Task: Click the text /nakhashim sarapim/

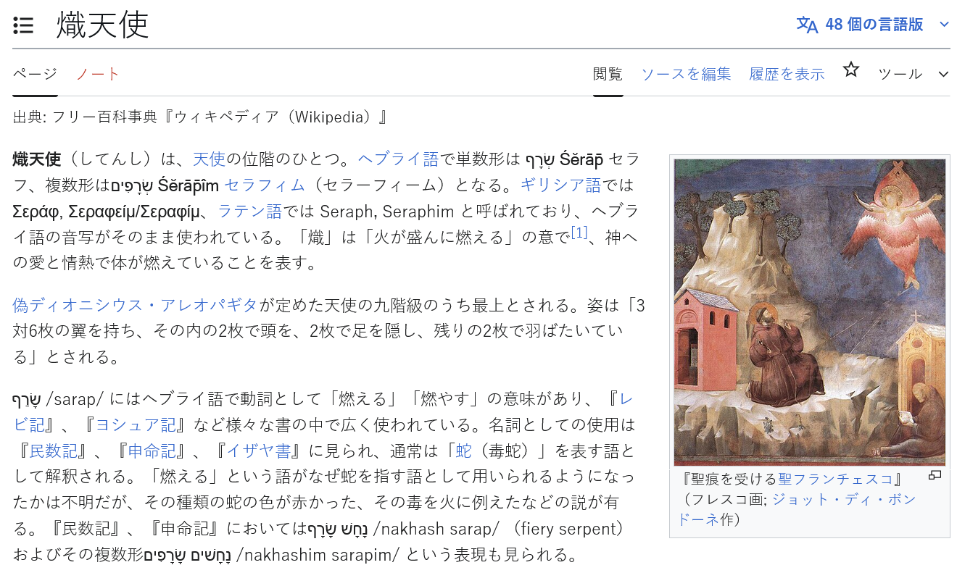Action: click(318, 555)
